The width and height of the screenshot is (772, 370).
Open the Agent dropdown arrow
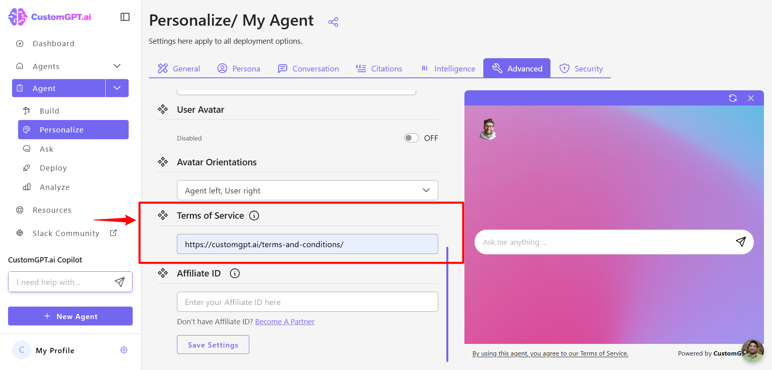click(117, 88)
